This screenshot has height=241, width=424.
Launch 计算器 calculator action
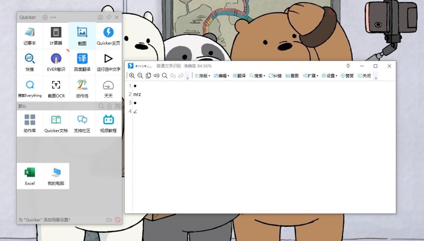pos(56,36)
